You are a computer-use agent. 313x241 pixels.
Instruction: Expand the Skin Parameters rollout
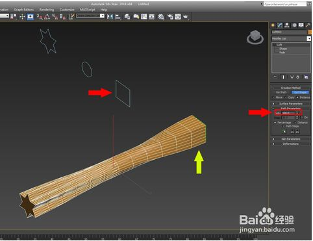(x=291, y=139)
